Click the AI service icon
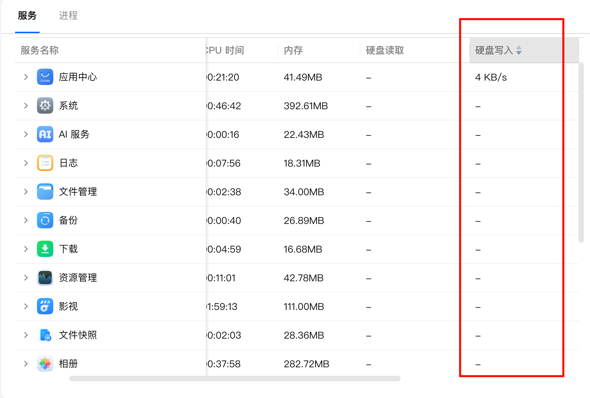This screenshot has width=590, height=398. tap(45, 134)
